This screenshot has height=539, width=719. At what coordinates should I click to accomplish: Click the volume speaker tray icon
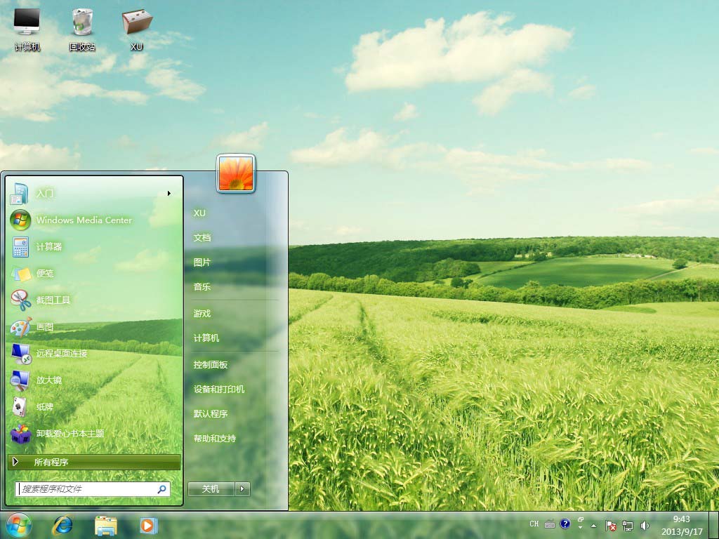645,525
